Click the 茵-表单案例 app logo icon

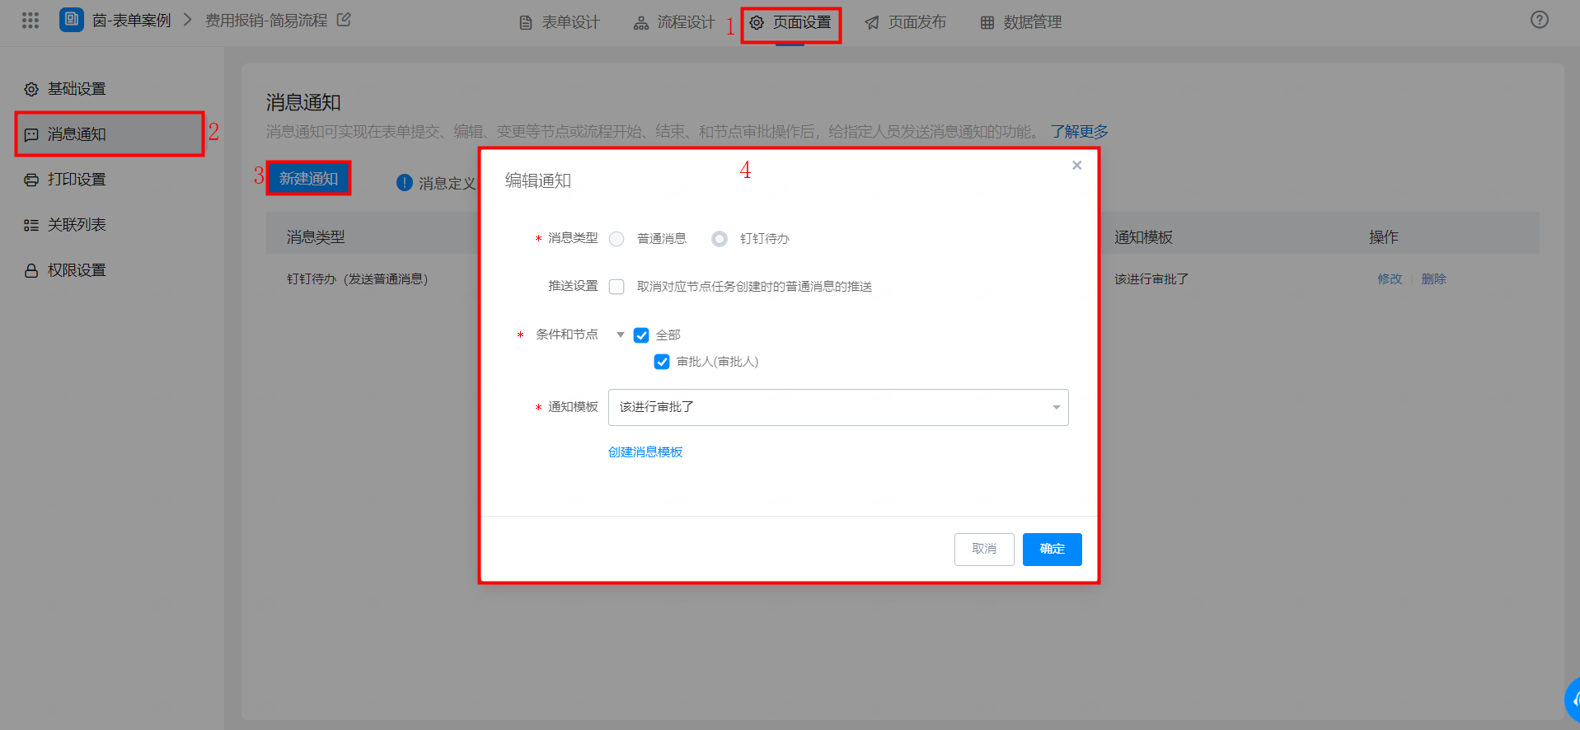click(x=72, y=20)
